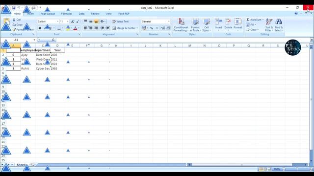Increase font size with Grow Font icon
314x176 pixels.
tap(73, 22)
